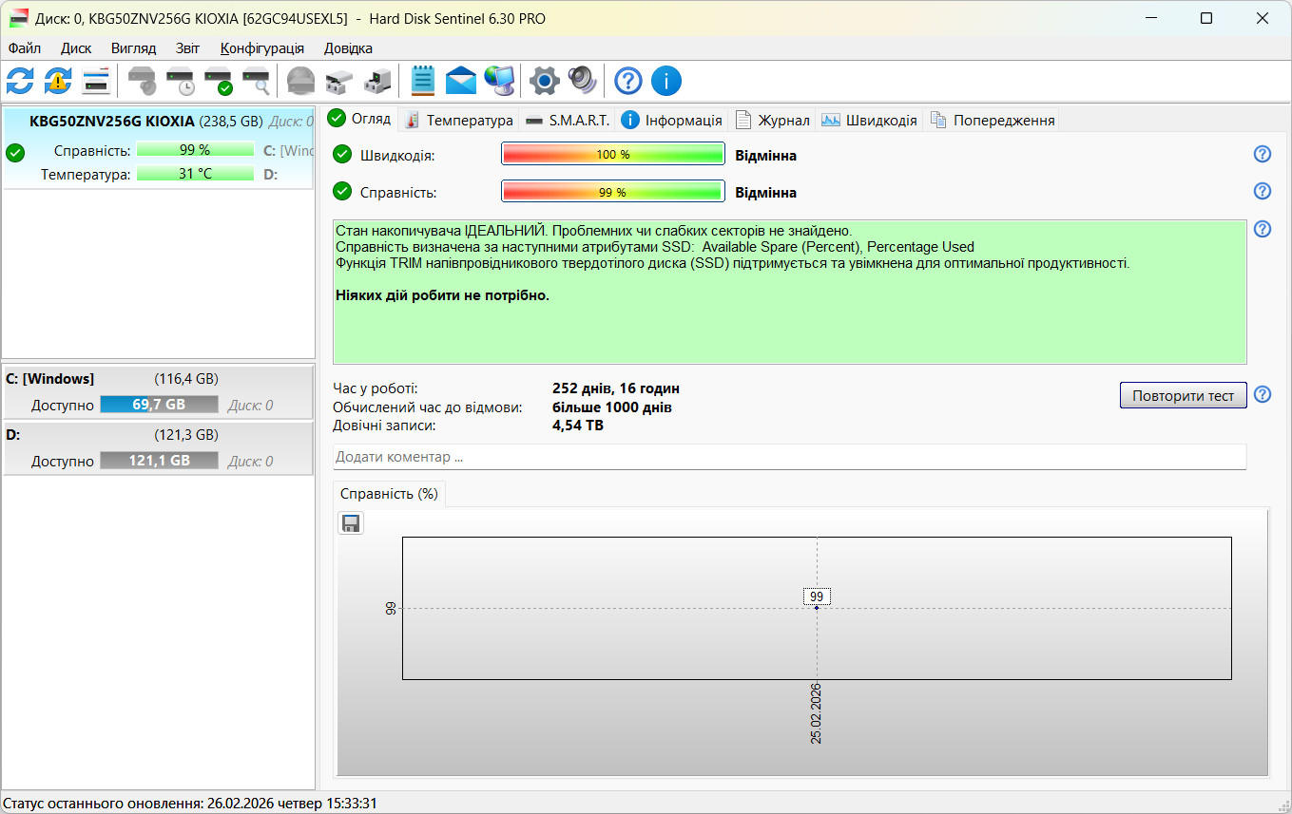Switch to the Температура tab
The image size is (1292, 814).
tap(459, 120)
